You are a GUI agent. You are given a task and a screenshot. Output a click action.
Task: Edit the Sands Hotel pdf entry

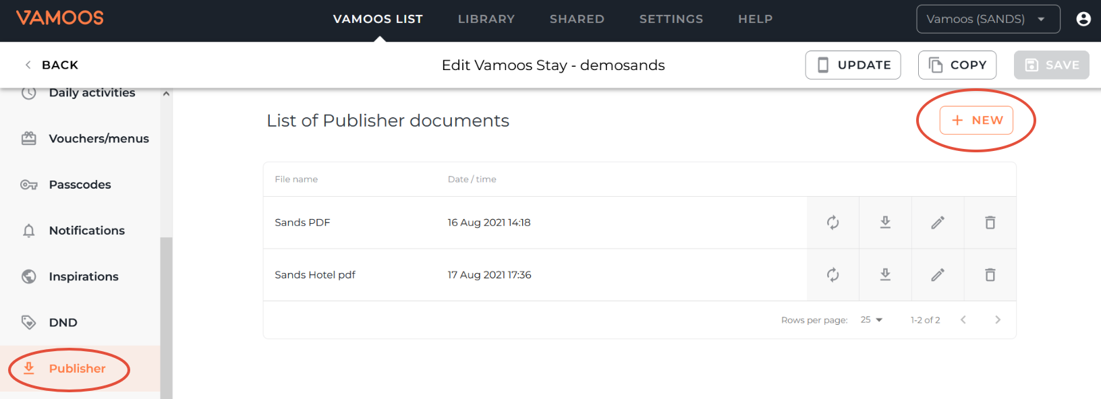tap(938, 275)
